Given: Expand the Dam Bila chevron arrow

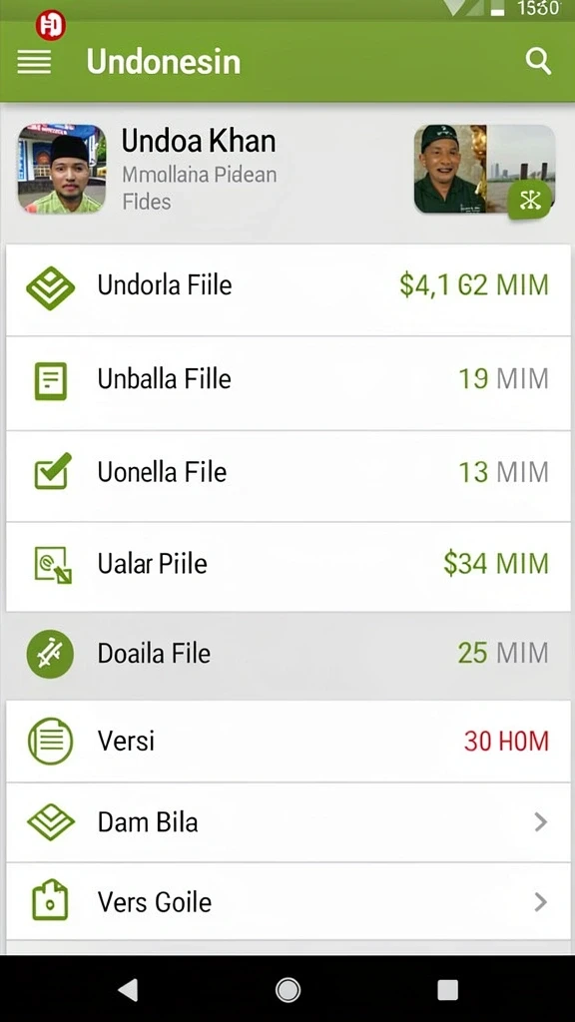Looking at the screenshot, I should (540, 822).
